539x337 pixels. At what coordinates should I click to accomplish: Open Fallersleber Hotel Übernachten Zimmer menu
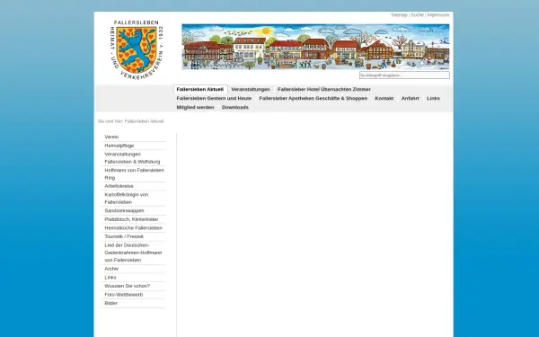[x=324, y=89]
